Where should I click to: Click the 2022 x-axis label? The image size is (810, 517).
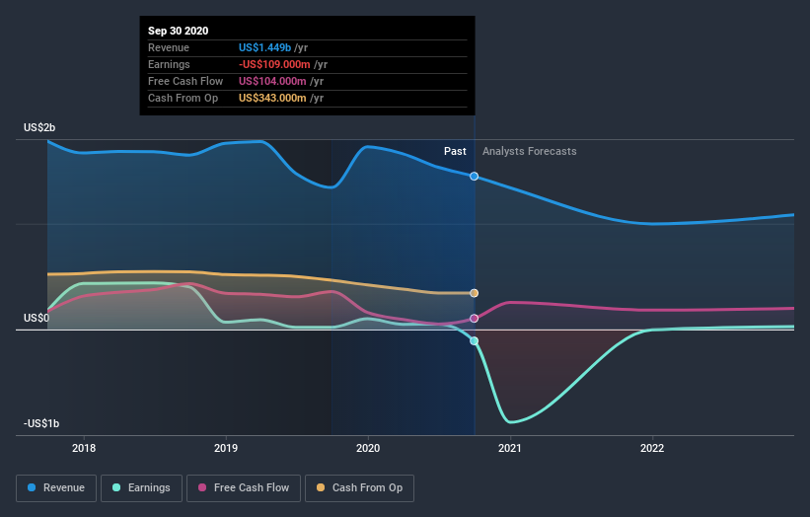[x=652, y=448]
